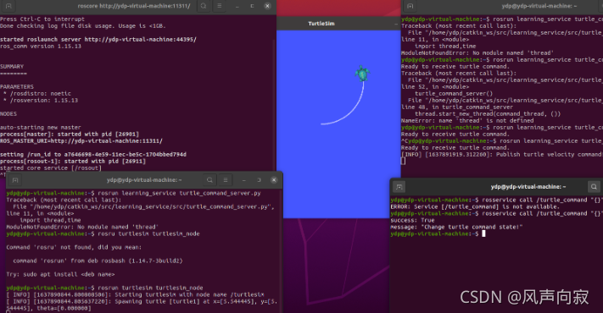
Task: Open hamburger menu in bottom-left terminal
Action: tap(226, 180)
